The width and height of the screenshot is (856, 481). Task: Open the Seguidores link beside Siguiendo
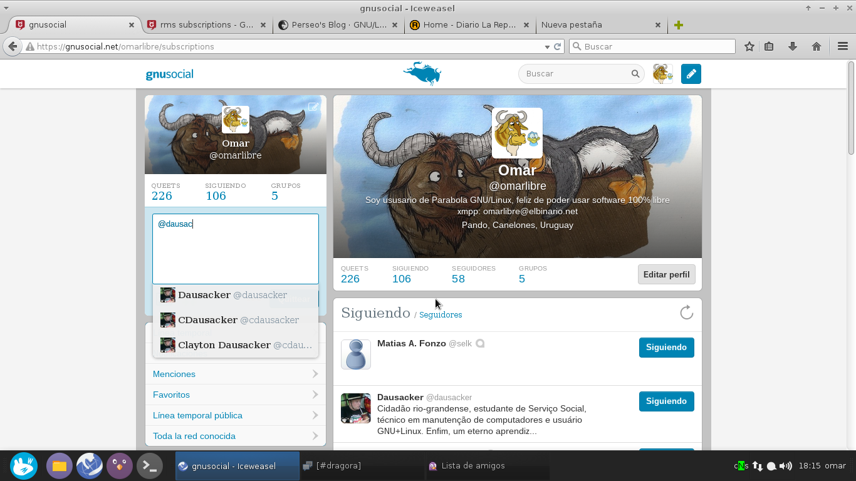pos(441,315)
